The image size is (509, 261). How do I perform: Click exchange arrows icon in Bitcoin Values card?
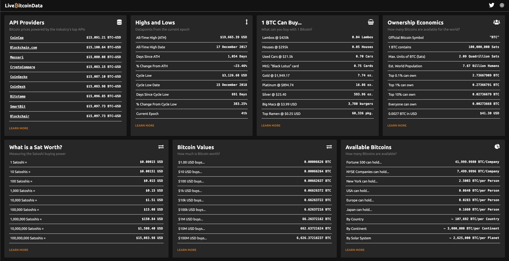(329, 147)
